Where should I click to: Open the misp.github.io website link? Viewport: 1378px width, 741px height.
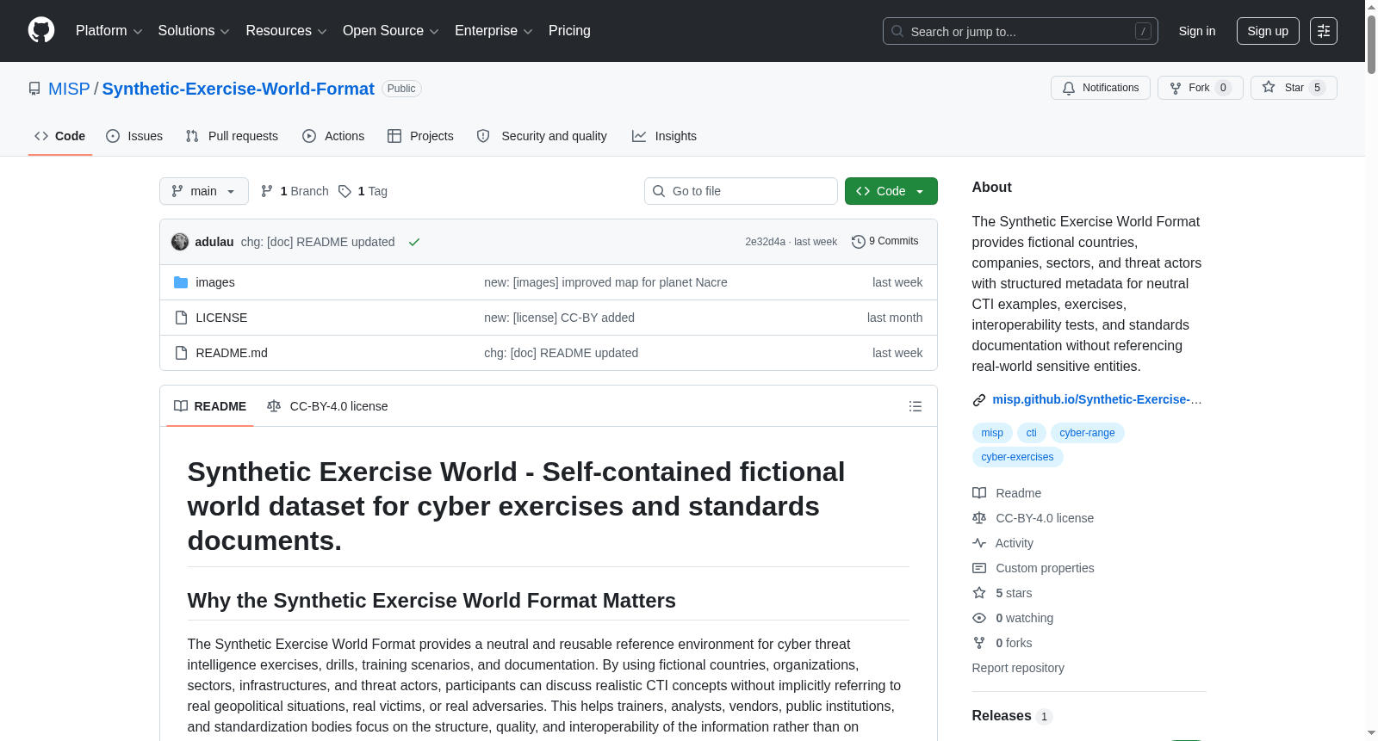(x=1097, y=399)
